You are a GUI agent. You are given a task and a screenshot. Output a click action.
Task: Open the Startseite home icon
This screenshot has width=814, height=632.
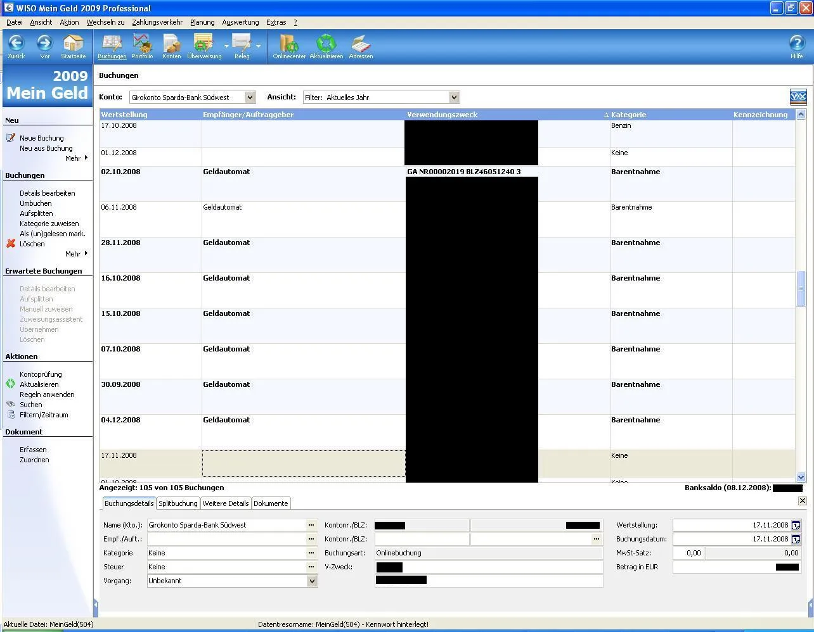click(x=73, y=44)
